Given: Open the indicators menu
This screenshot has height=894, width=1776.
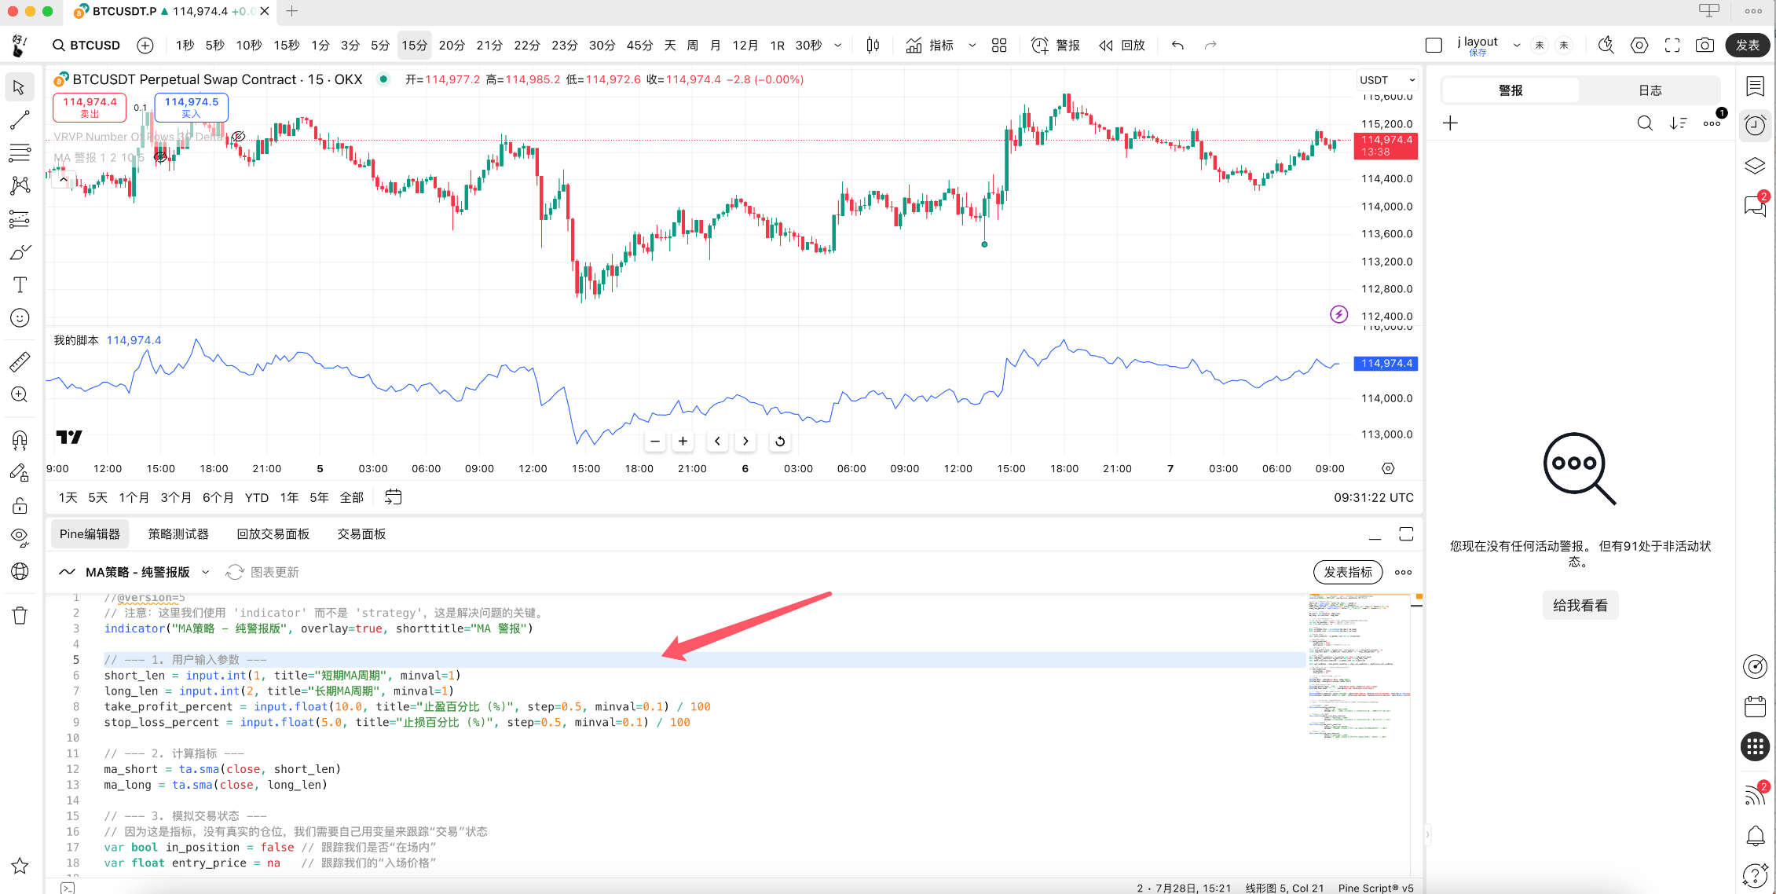Looking at the screenshot, I should coord(930,46).
